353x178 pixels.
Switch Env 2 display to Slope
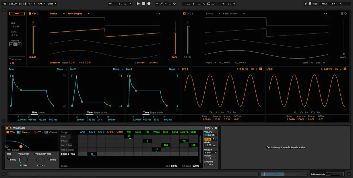pos(96,113)
